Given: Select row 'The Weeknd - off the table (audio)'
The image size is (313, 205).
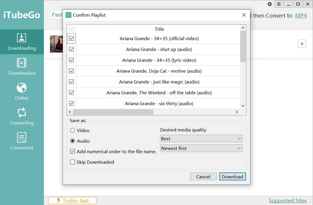Looking at the screenshot, I should 158,93.
